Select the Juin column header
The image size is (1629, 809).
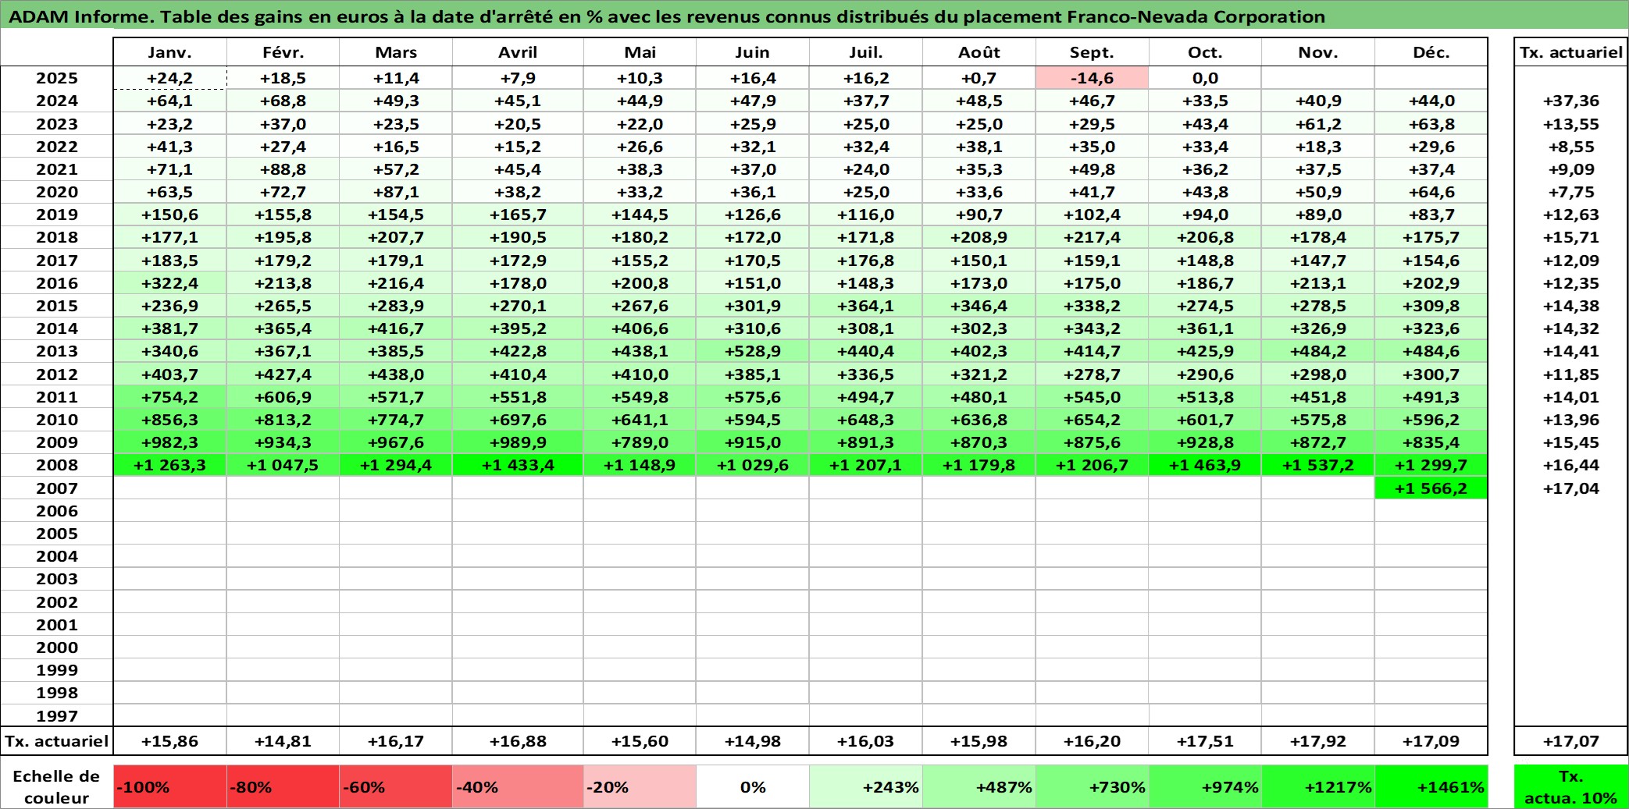(752, 52)
